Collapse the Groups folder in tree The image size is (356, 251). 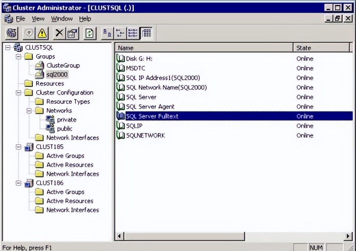(x=19, y=56)
